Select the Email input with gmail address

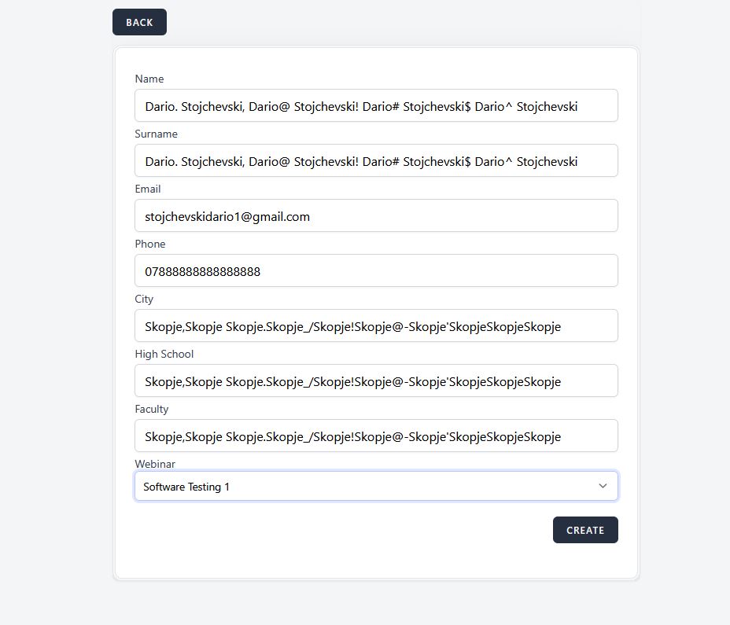376,215
